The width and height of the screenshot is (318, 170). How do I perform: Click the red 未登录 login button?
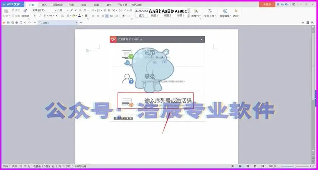click(x=267, y=4)
